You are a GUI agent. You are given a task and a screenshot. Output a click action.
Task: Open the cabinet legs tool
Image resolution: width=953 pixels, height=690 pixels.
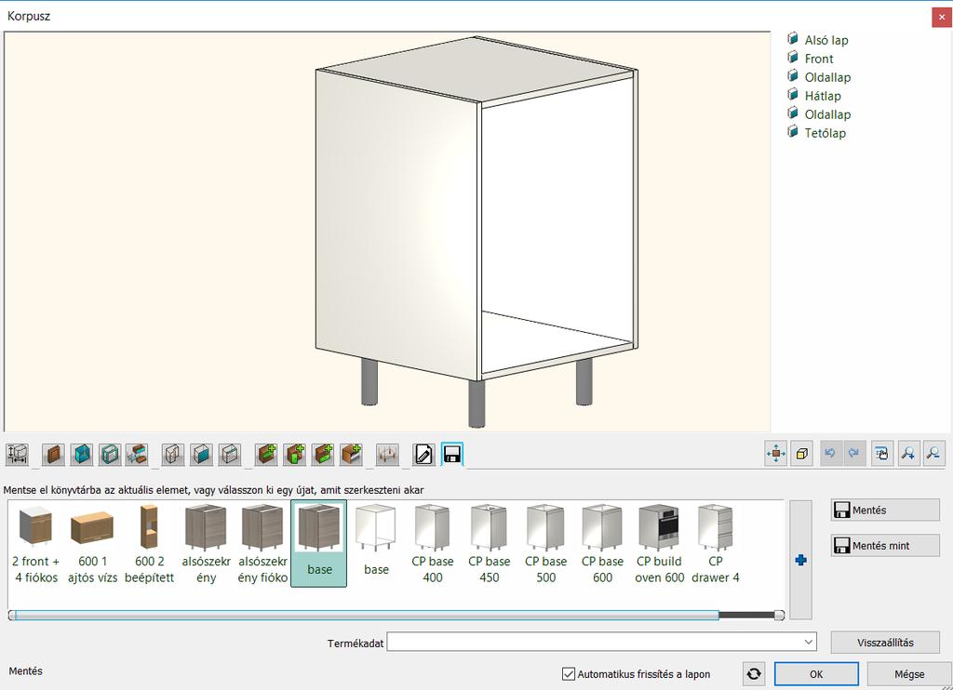tap(387, 454)
